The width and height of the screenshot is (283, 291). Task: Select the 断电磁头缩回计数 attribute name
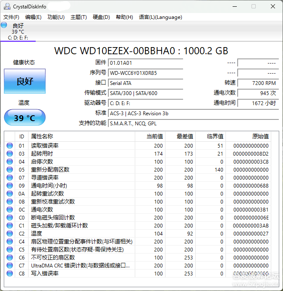pyautogui.click(x=53, y=217)
